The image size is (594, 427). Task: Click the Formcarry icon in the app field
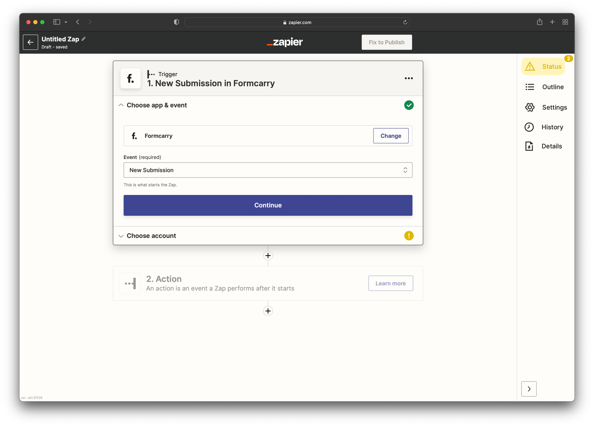(134, 136)
